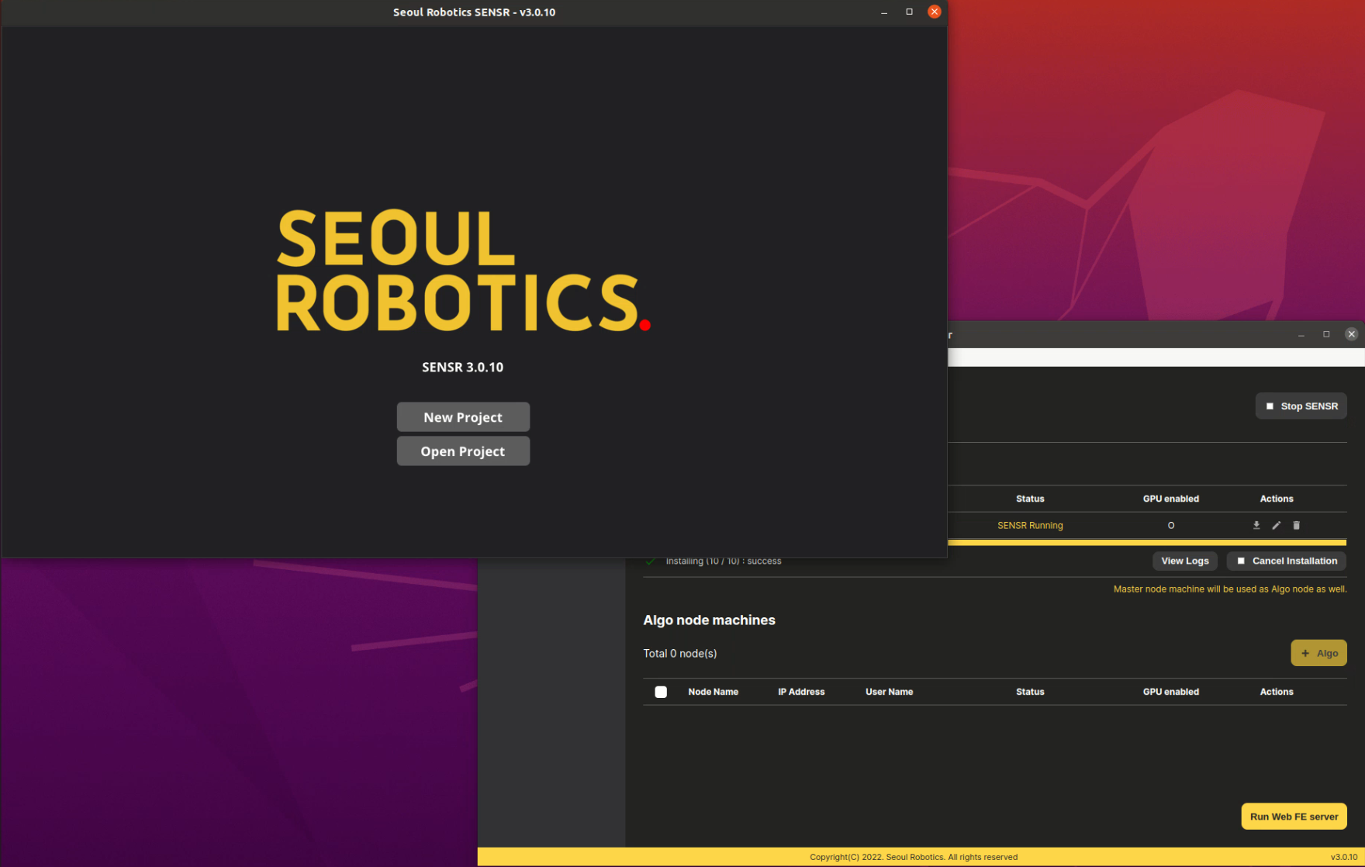Click the Total 0 node(s) text
This screenshot has width=1365, height=867.
[x=679, y=653]
